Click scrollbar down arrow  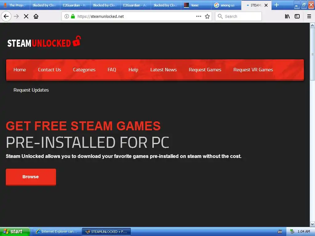pos(312,224)
